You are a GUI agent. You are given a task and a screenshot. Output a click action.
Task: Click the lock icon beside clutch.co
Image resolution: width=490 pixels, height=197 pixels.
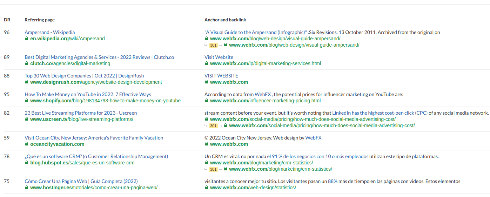(26, 63)
